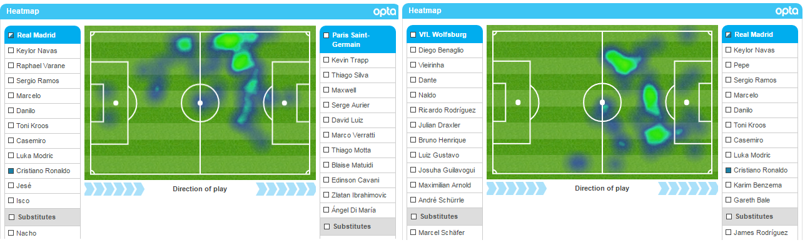Check the Keylor Navas box in left panel

pos(11,51)
